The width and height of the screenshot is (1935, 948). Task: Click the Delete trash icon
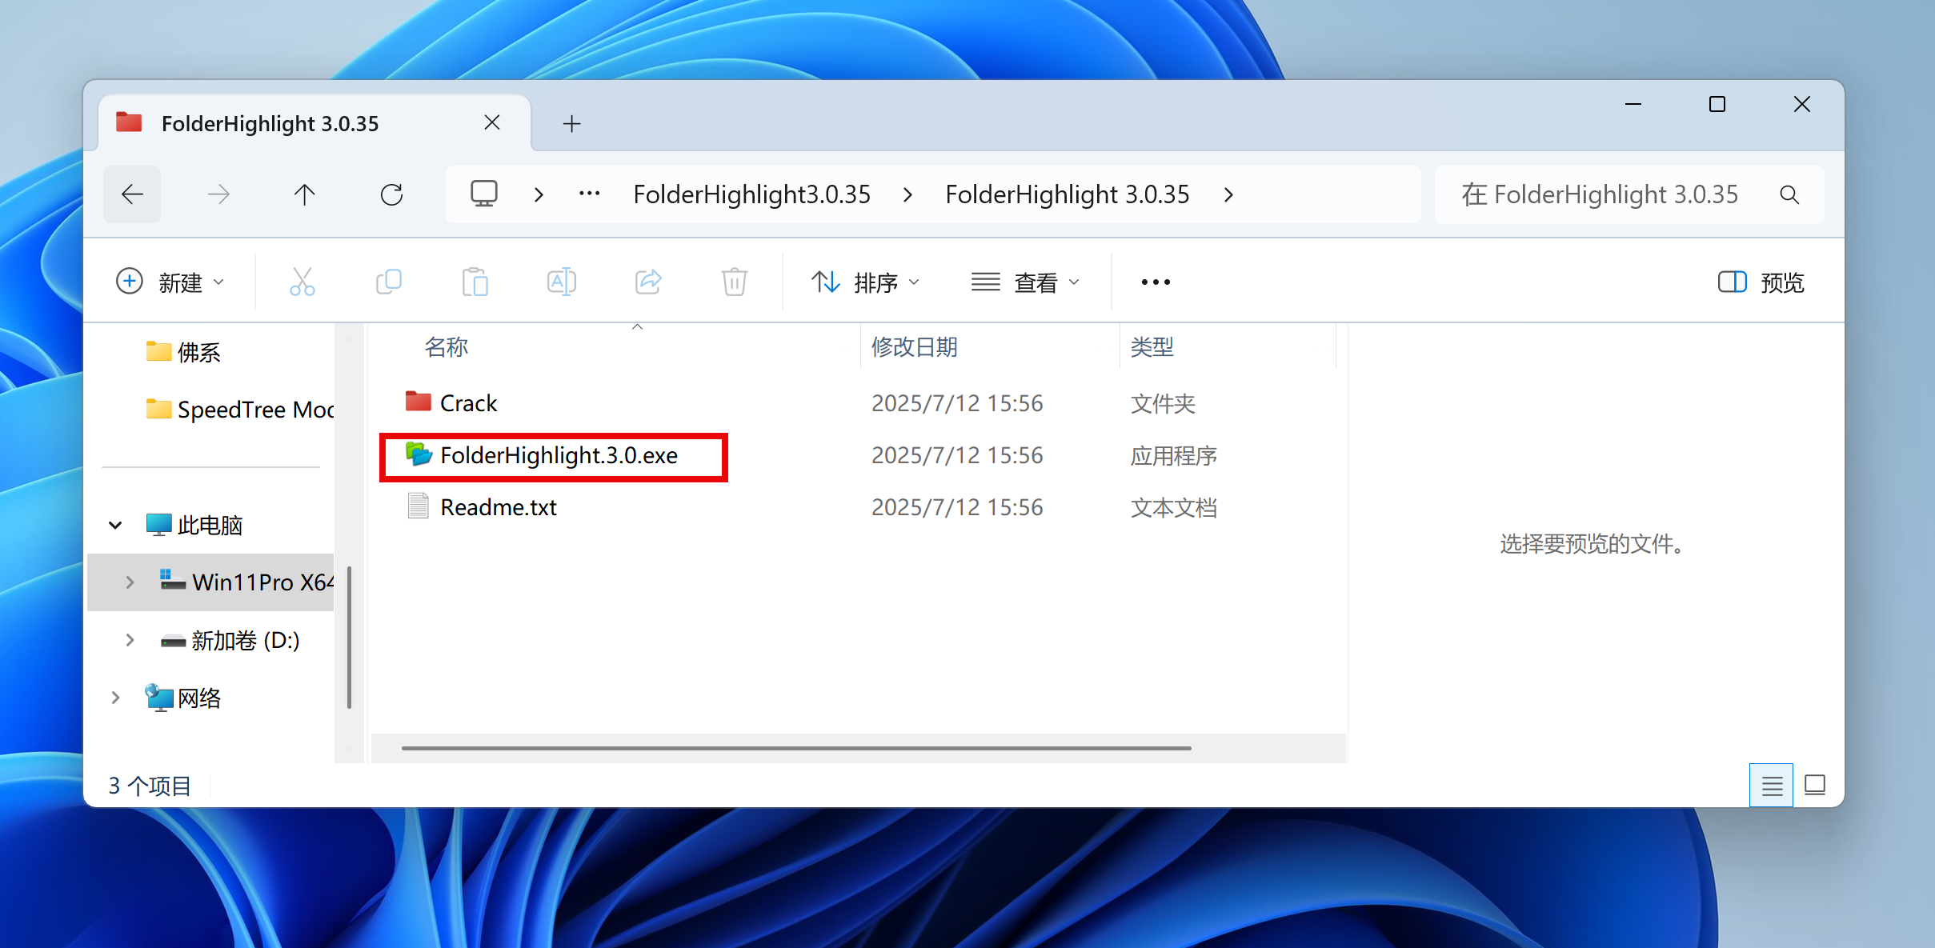734,282
